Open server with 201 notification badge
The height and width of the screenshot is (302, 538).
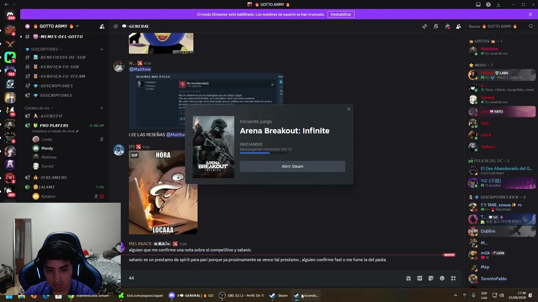pos(10,191)
